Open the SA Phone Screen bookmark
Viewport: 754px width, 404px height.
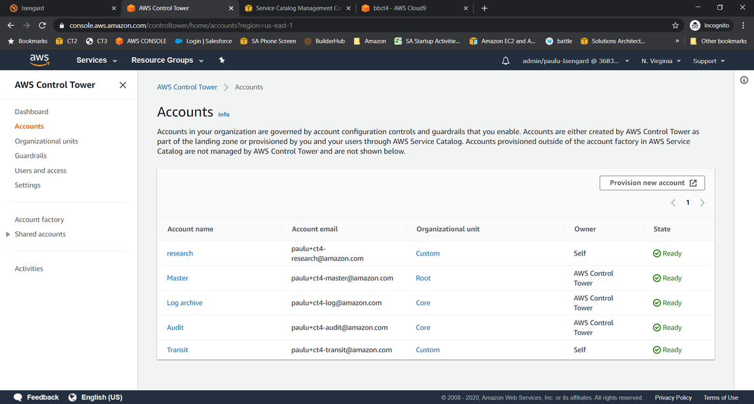tap(268, 41)
